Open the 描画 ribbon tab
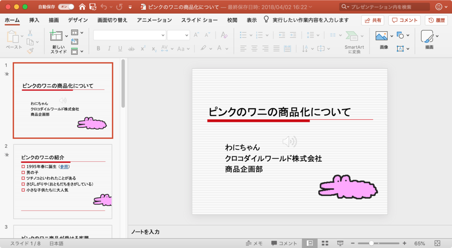Image resolution: width=452 pixels, height=248 pixels. [x=53, y=20]
